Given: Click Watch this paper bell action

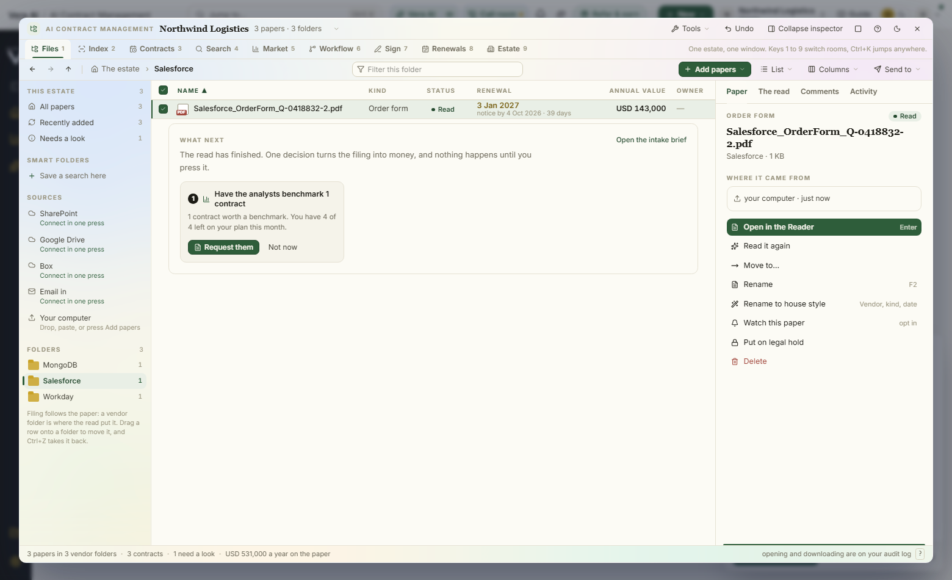Looking at the screenshot, I should pyautogui.click(x=824, y=323).
